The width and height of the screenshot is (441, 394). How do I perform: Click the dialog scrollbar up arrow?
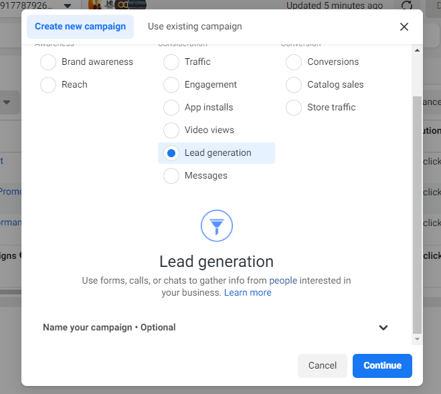(x=417, y=50)
